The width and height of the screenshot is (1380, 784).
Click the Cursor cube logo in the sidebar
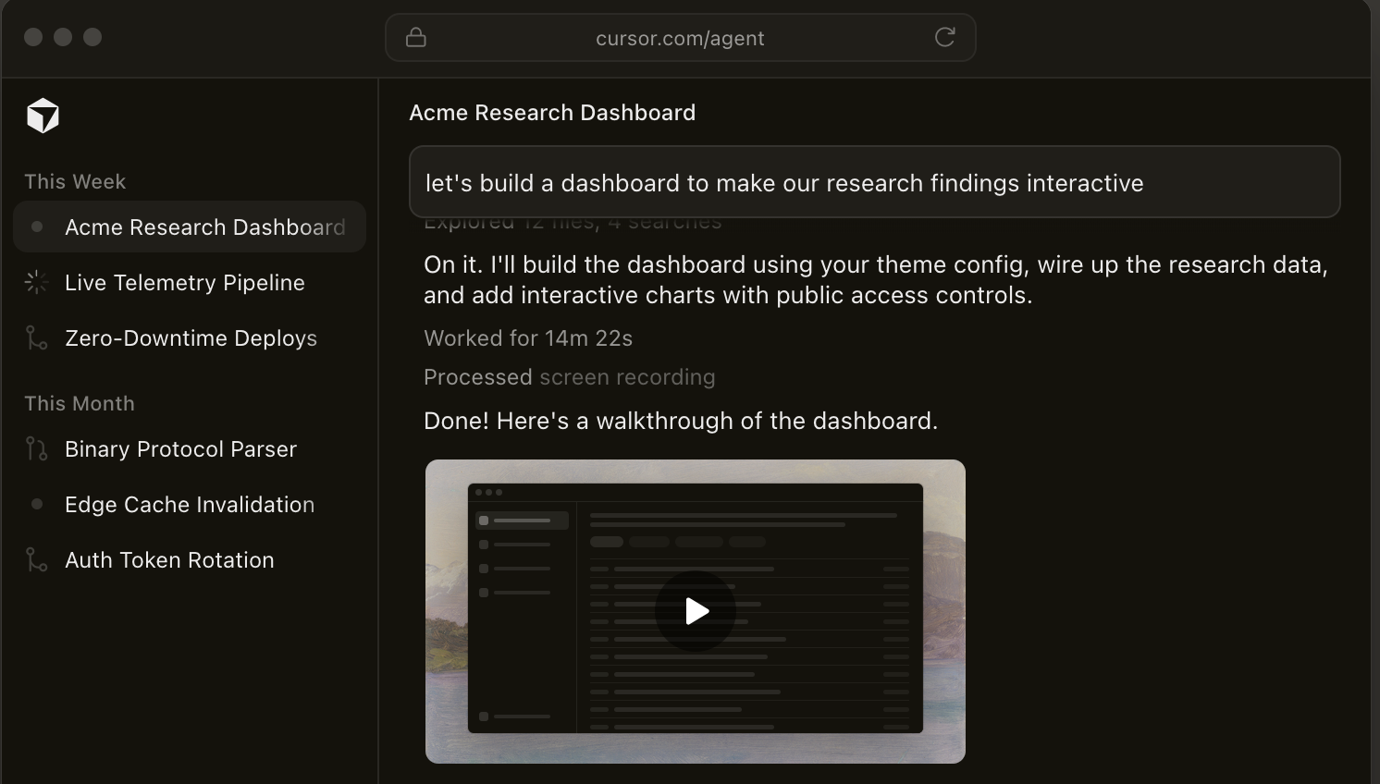coord(43,115)
